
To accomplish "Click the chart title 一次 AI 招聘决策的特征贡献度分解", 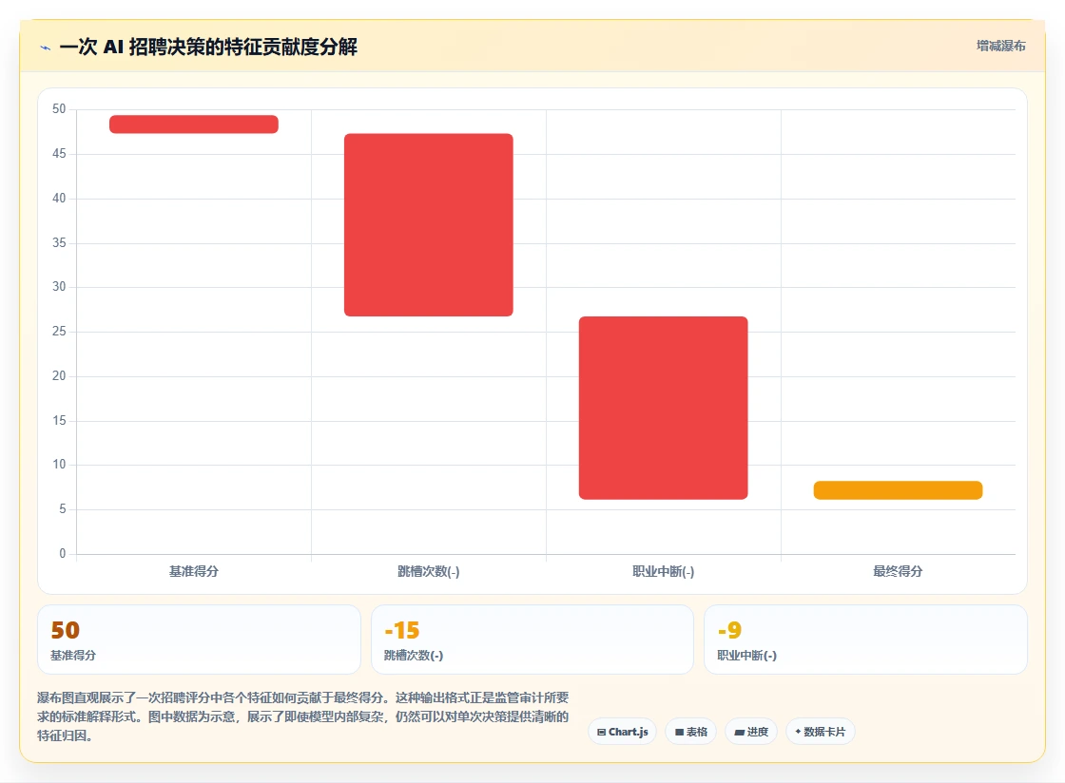I will point(208,47).
